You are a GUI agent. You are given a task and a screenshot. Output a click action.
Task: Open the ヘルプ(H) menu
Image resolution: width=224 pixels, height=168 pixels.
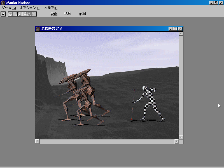(51, 8)
